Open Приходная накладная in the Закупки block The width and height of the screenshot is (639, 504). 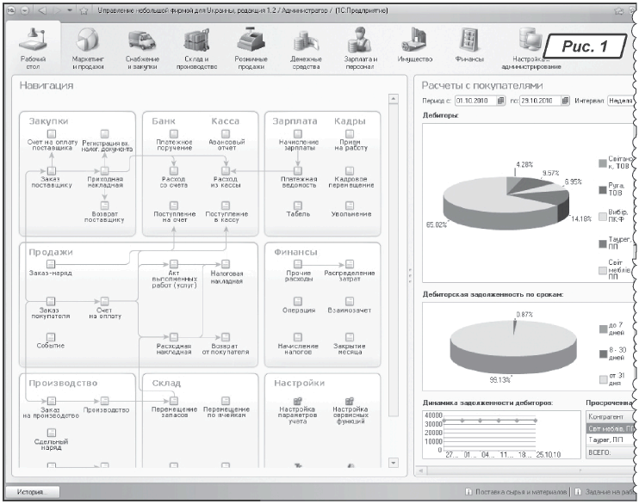click(104, 170)
